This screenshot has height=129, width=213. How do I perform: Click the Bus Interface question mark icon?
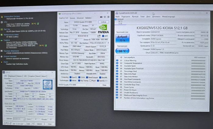pyautogui.click(x=108, y=43)
